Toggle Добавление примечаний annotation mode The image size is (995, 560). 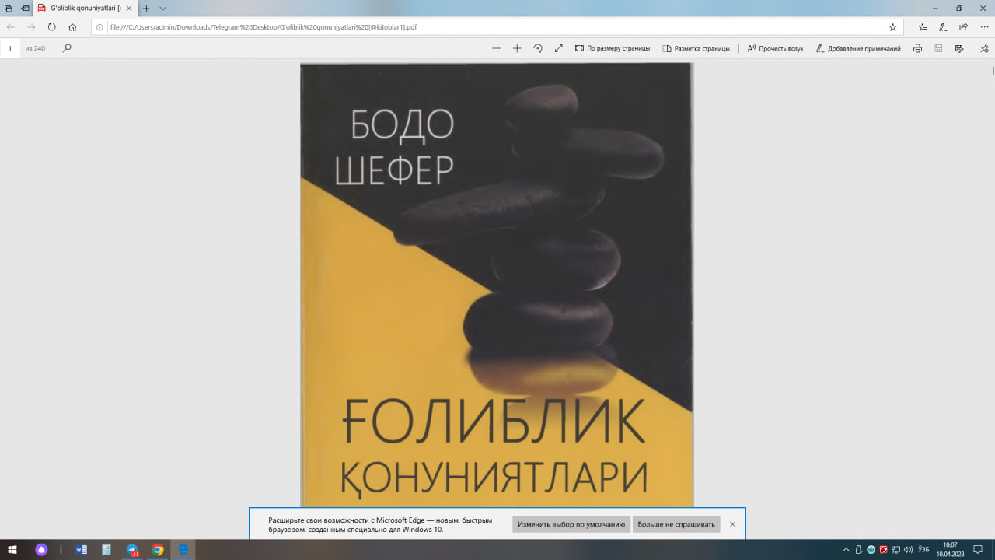click(x=857, y=47)
